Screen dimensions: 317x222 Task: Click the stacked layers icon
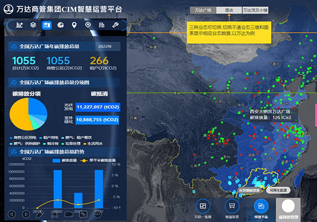pos(33,25)
